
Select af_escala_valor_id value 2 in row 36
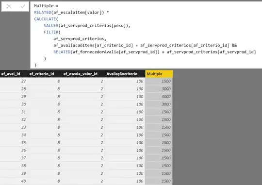83,150
